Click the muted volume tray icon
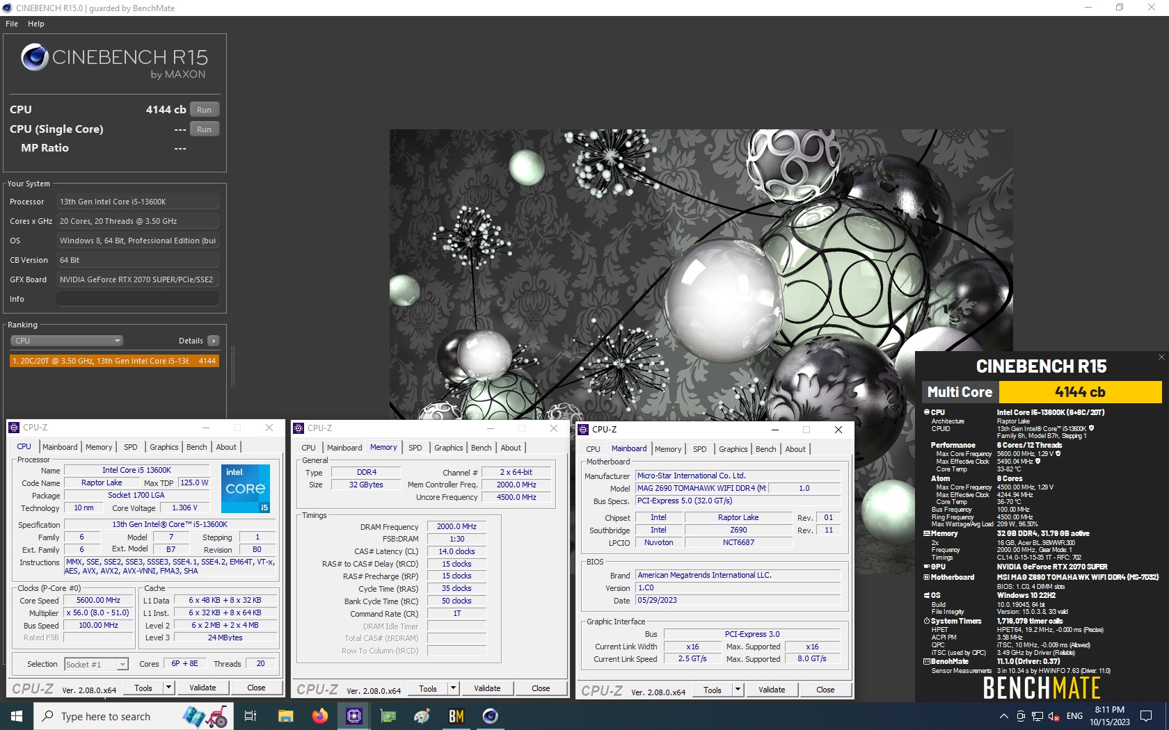The image size is (1169, 730). tap(1053, 716)
